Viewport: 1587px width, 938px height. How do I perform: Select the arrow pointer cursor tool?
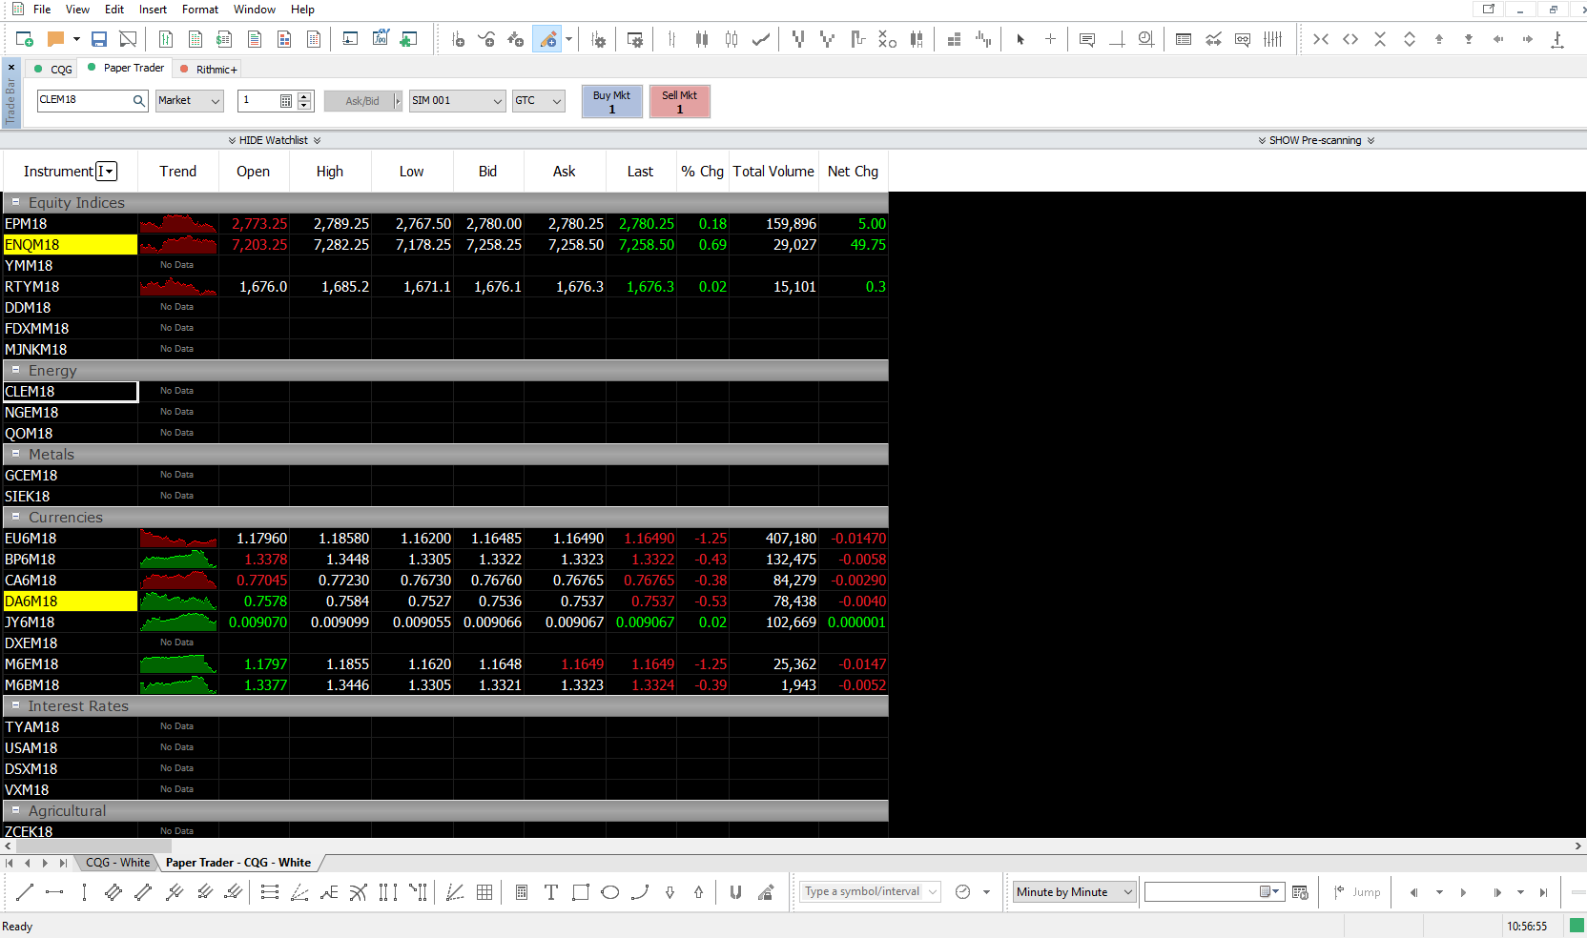[1020, 39]
